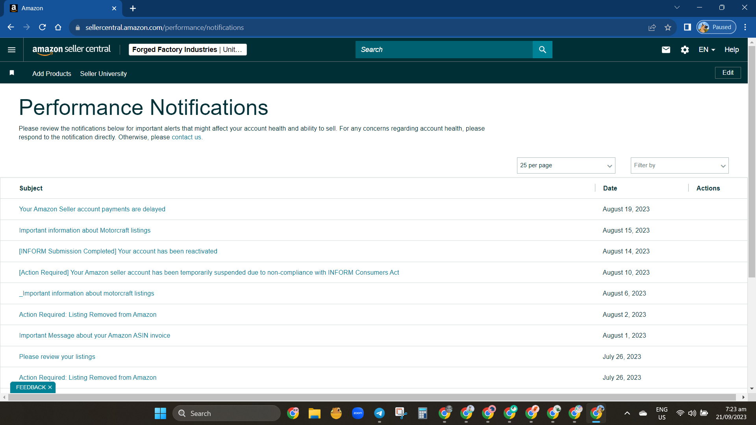Open Seller University in the favorites bar
The width and height of the screenshot is (756, 425).
[x=104, y=74]
